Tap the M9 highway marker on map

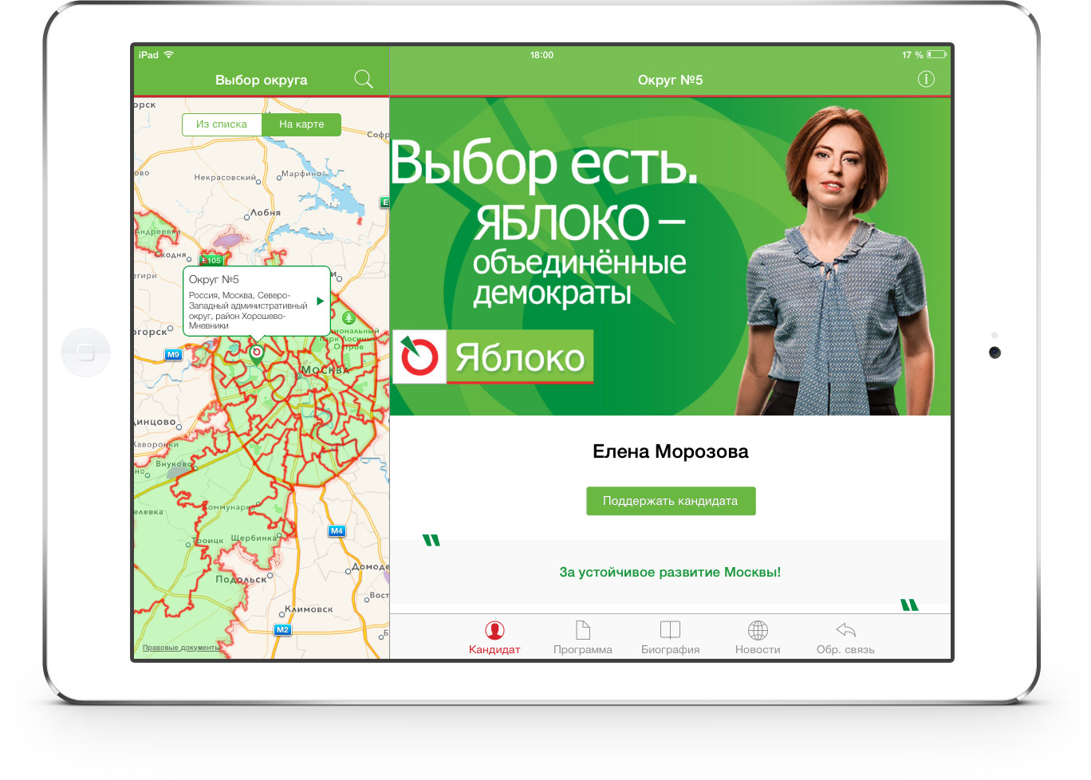[173, 354]
